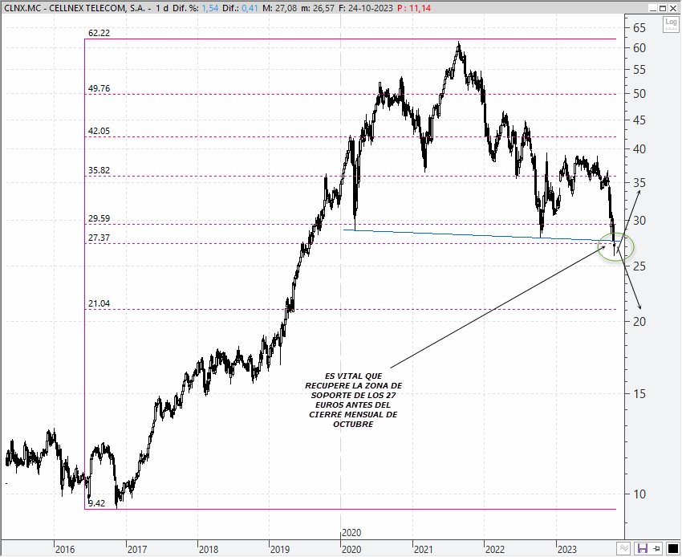Maximize the CLNX.MC chart window
Viewport: 682px width, 557px height.
663,8
